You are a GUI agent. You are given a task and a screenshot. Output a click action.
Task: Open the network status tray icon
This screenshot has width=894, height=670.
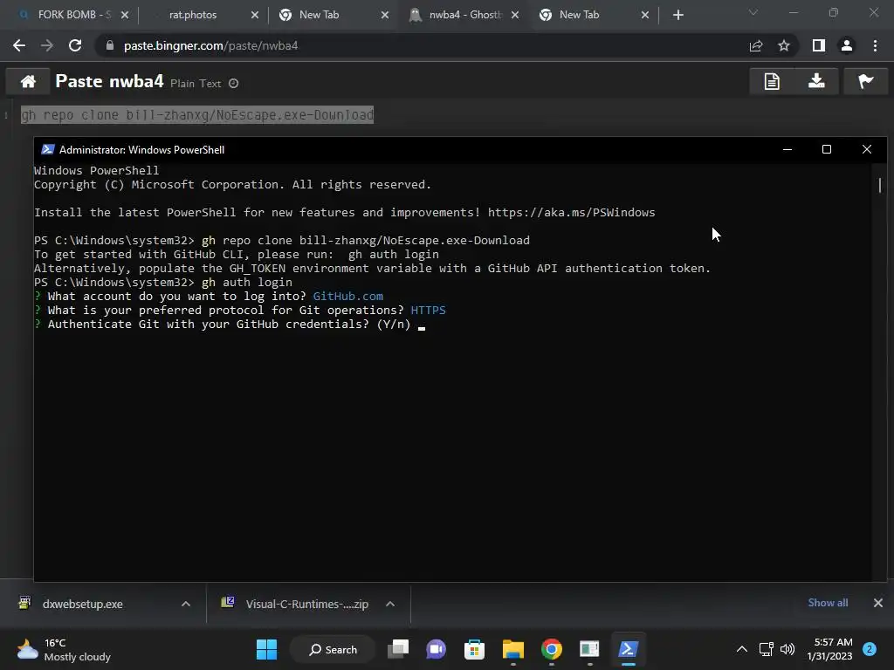point(767,649)
